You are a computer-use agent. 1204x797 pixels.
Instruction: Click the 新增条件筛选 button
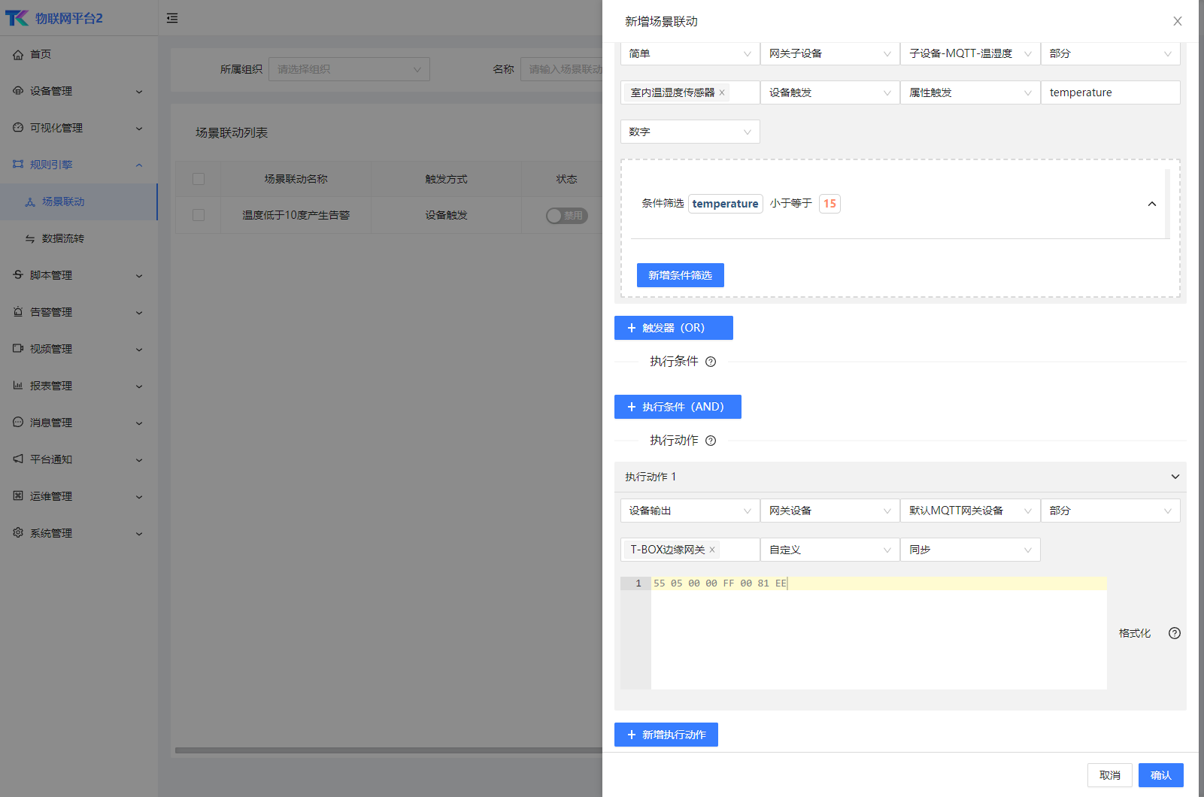(680, 274)
